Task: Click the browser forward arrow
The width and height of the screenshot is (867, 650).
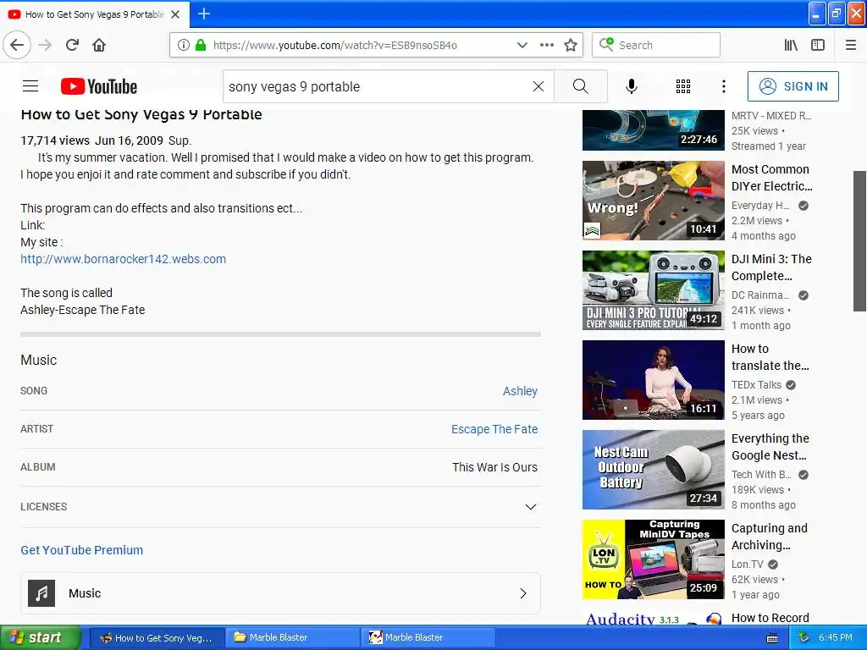Action: click(46, 45)
